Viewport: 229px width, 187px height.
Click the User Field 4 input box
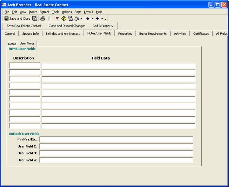116,160
